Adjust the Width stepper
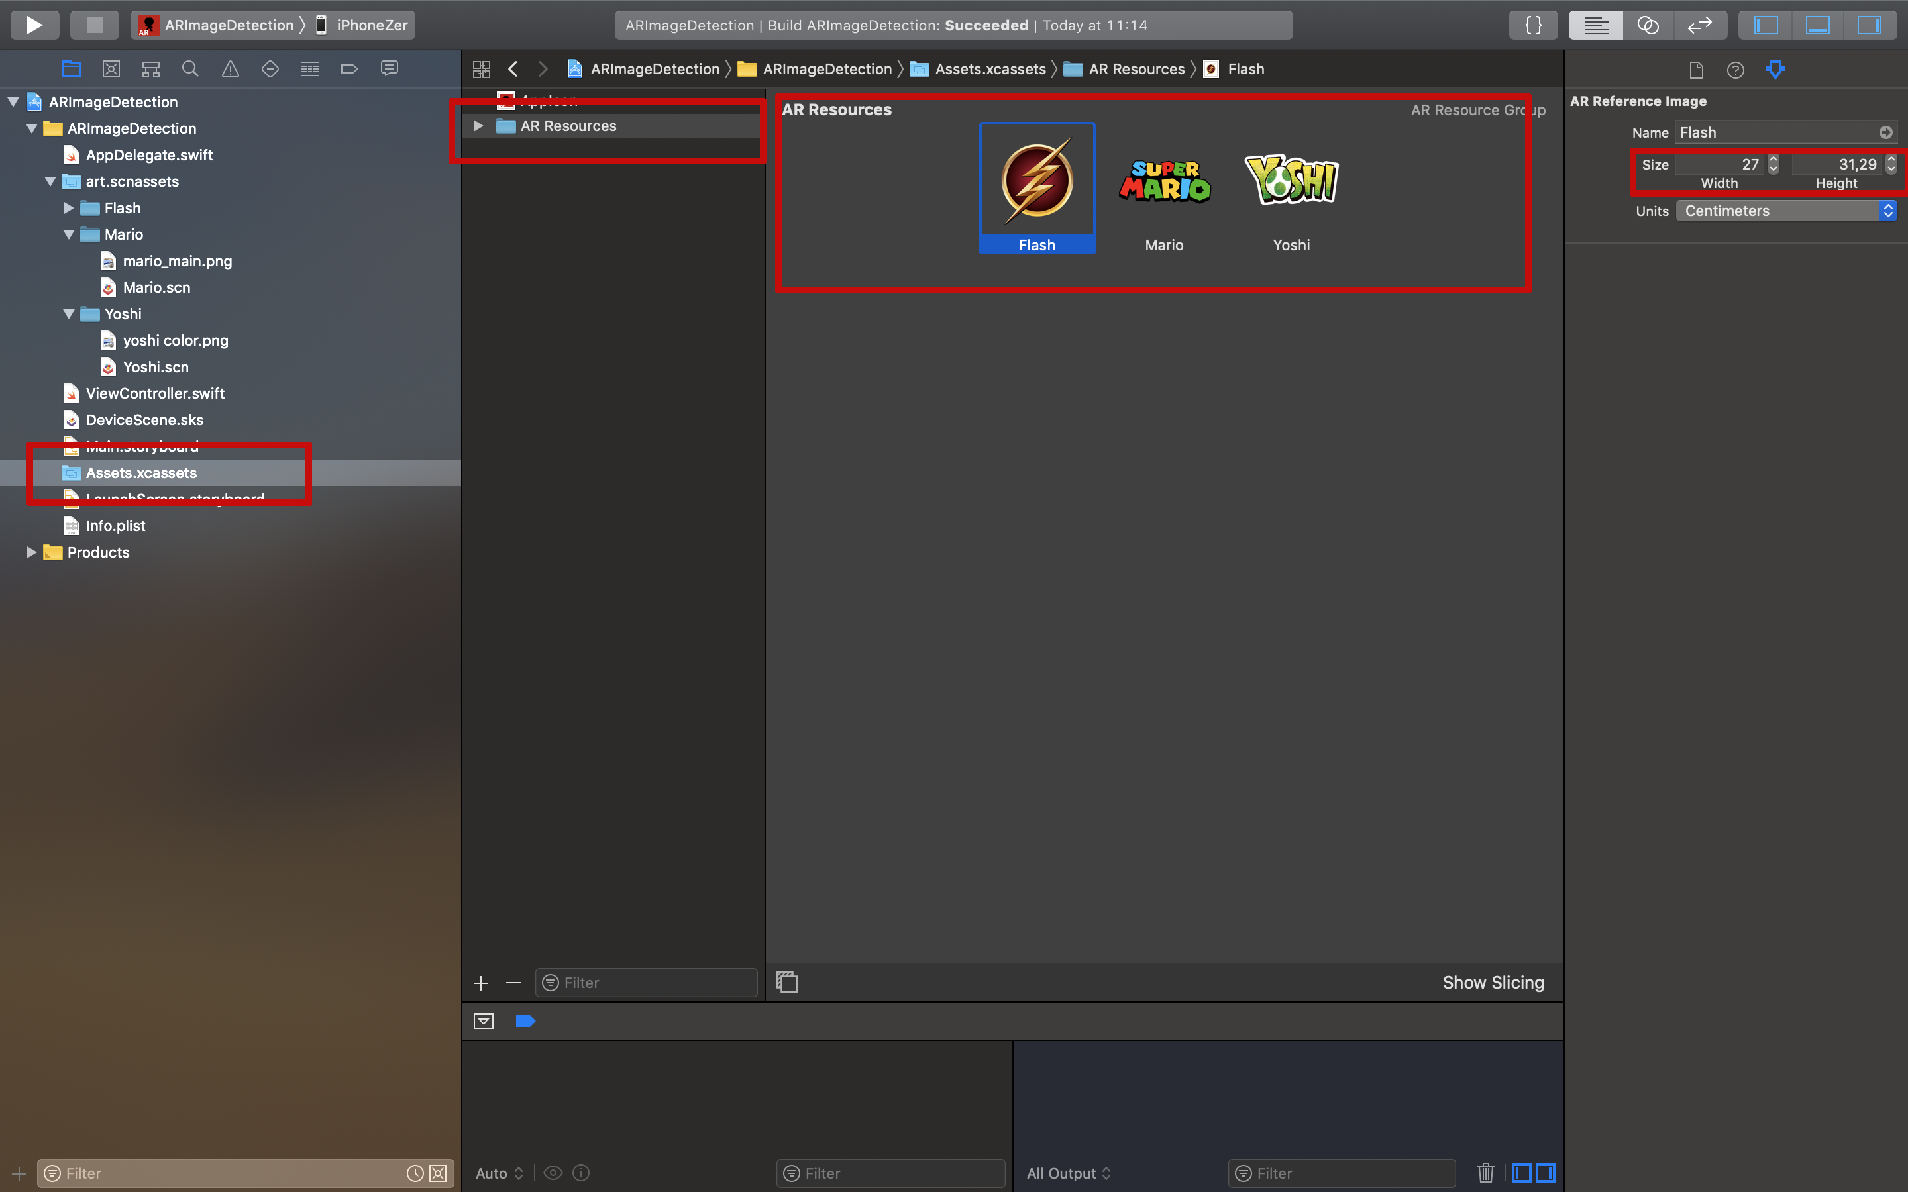1908x1192 pixels. pyautogui.click(x=1773, y=164)
